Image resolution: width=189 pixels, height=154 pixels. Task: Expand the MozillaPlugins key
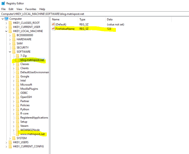point(14,89)
